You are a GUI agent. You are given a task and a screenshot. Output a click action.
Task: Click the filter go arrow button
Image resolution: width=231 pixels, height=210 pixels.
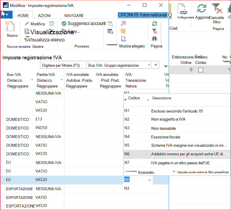click(x=155, y=65)
